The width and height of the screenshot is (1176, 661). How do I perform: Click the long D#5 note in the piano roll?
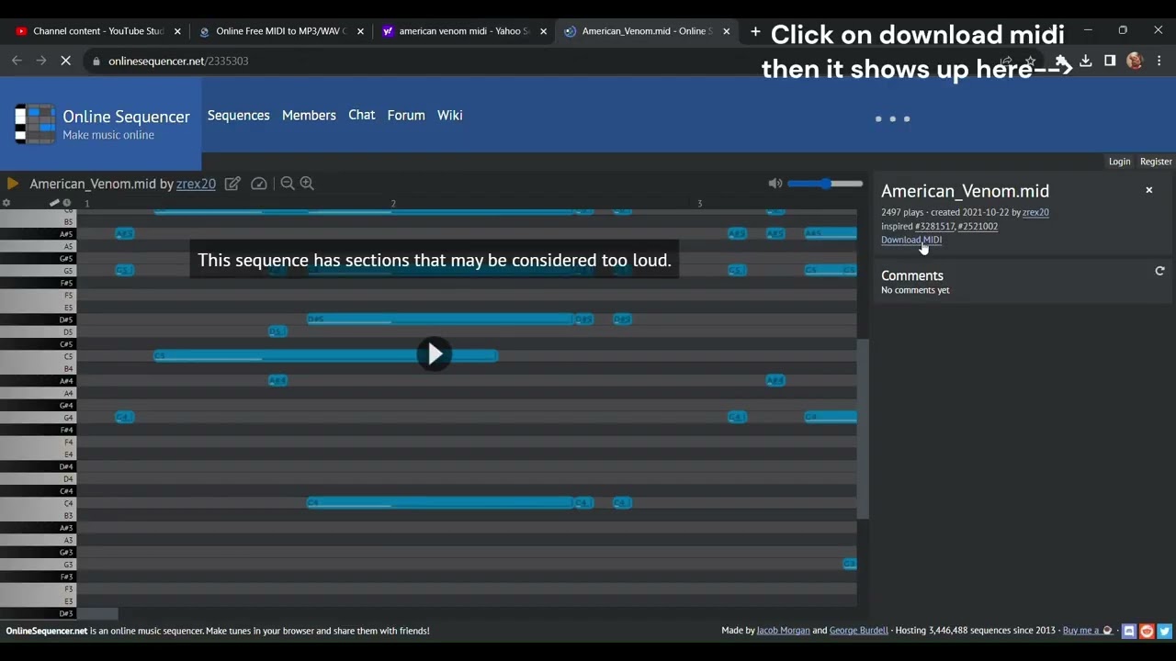(440, 319)
